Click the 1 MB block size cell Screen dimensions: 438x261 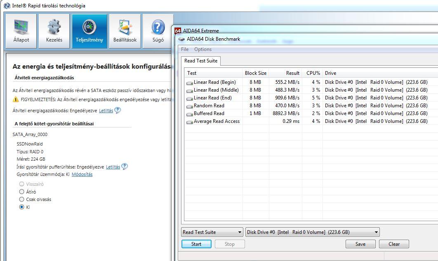coord(255,113)
